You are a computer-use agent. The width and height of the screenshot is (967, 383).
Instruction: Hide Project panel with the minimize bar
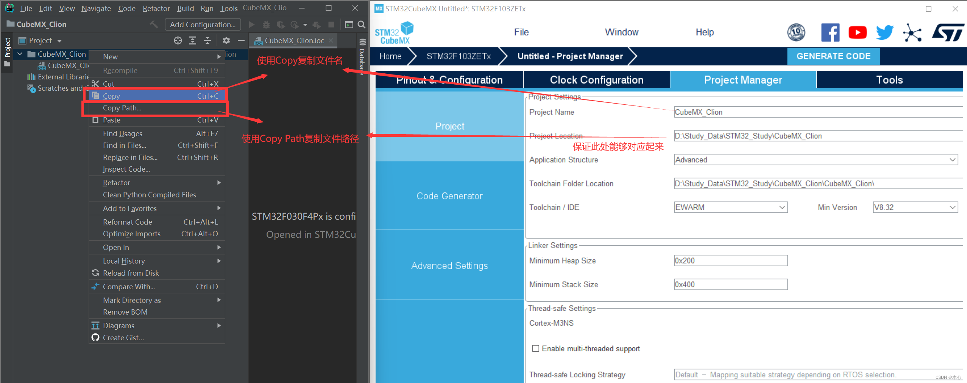click(x=241, y=40)
